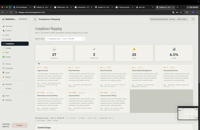Click the checkmark icon on Compliant card
Screen dimensions: 200x130
click(x=94, y=49)
